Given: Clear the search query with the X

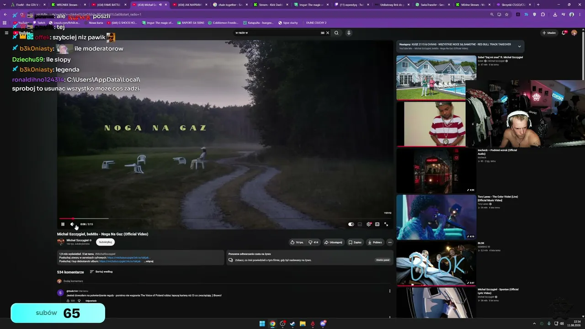Looking at the screenshot, I should tap(328, 33).
